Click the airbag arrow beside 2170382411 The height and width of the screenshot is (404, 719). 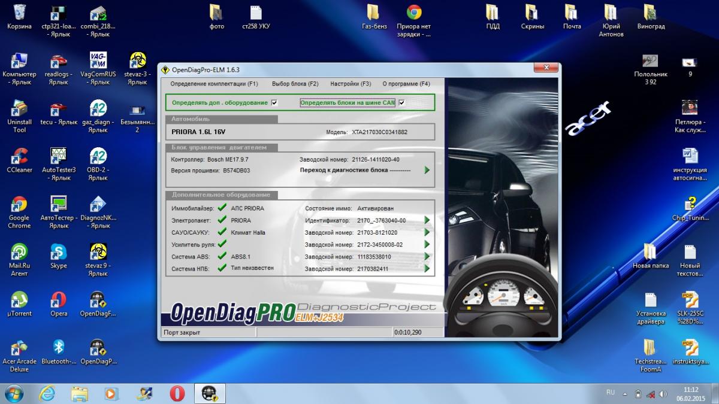[427, 269]
